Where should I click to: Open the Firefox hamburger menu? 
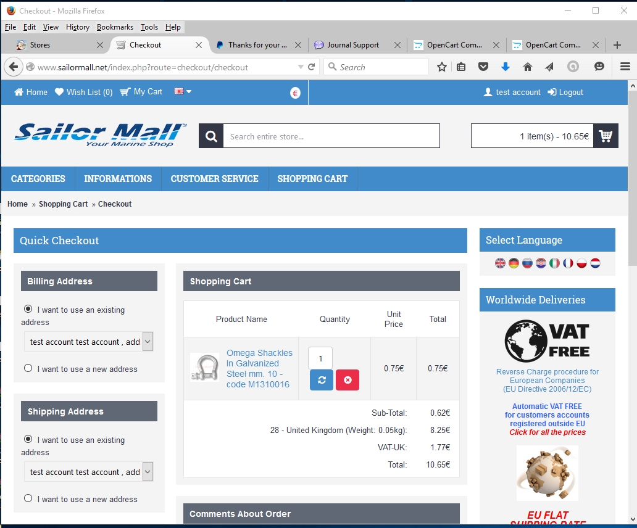(625, 67)
